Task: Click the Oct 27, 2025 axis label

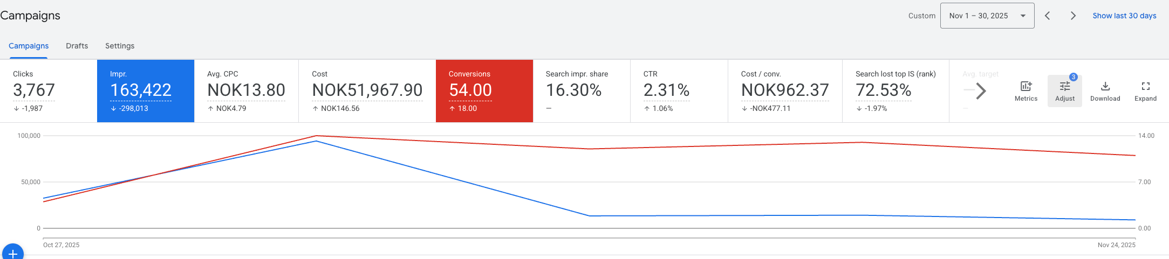Action: (x=61, y=245)
